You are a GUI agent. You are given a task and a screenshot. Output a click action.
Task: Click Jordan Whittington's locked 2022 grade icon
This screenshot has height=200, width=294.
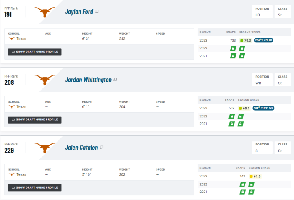(x=241, y=116)
